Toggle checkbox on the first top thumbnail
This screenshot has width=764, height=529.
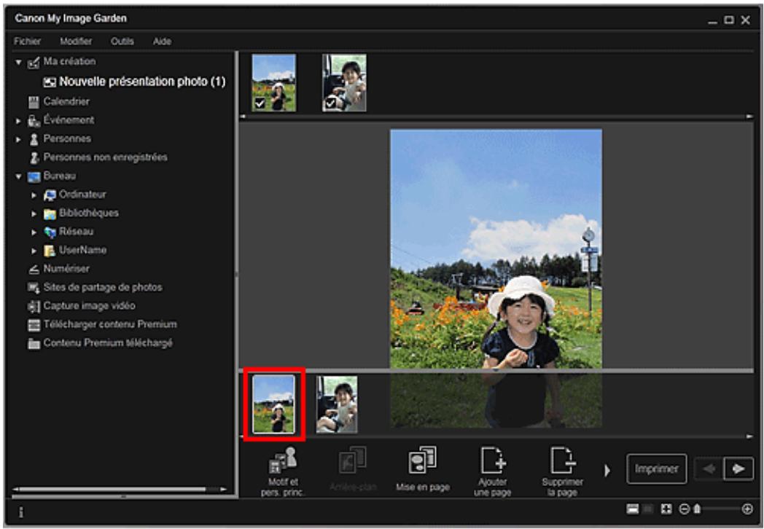click(258, 104)
